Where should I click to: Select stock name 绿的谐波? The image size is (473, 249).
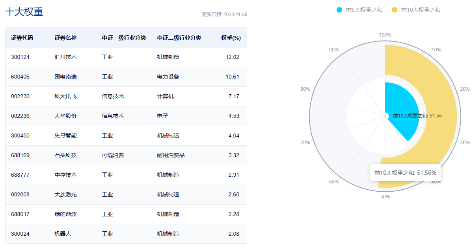(65, 214)
